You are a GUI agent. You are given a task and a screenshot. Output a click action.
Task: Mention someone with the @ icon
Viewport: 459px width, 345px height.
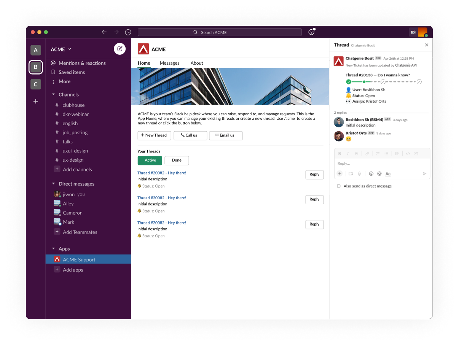coord(379,173)
